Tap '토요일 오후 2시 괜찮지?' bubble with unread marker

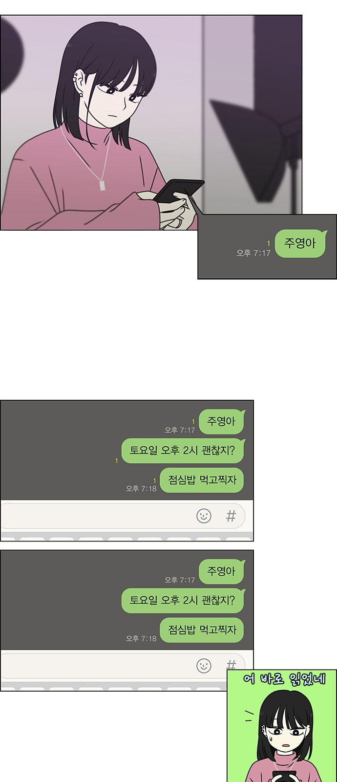(182, 451)
